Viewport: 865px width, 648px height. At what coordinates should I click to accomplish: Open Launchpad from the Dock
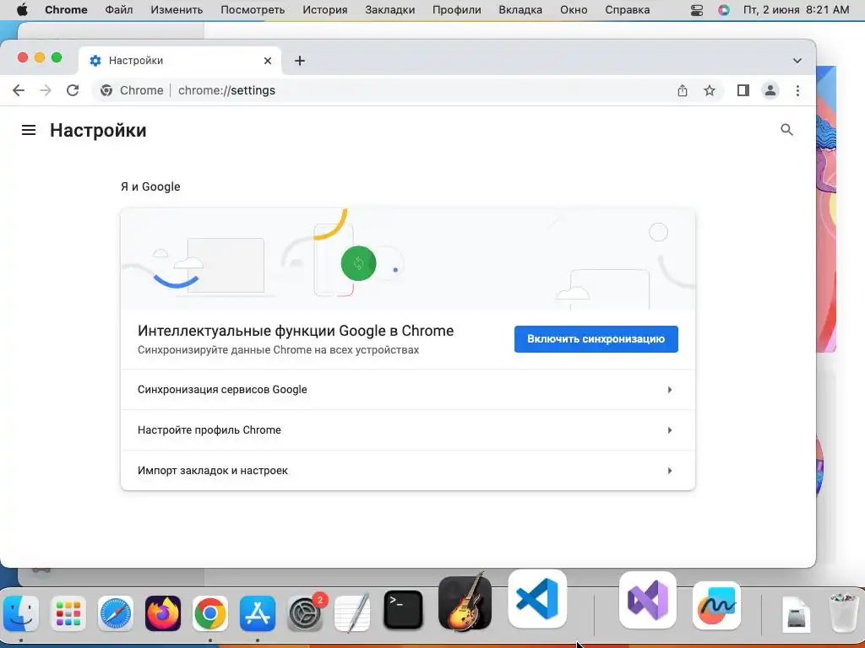[68, 613]
